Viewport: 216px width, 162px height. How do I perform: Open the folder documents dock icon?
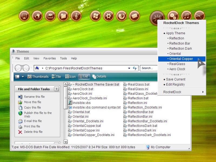point(63,16)
